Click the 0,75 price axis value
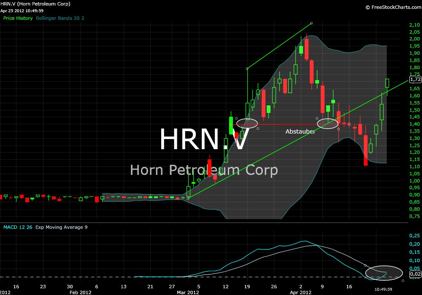422x295 pixels. point(414,216)
